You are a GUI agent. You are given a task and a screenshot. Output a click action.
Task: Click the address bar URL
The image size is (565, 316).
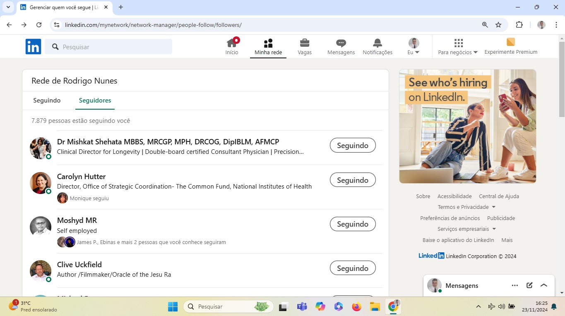(153, 25)
